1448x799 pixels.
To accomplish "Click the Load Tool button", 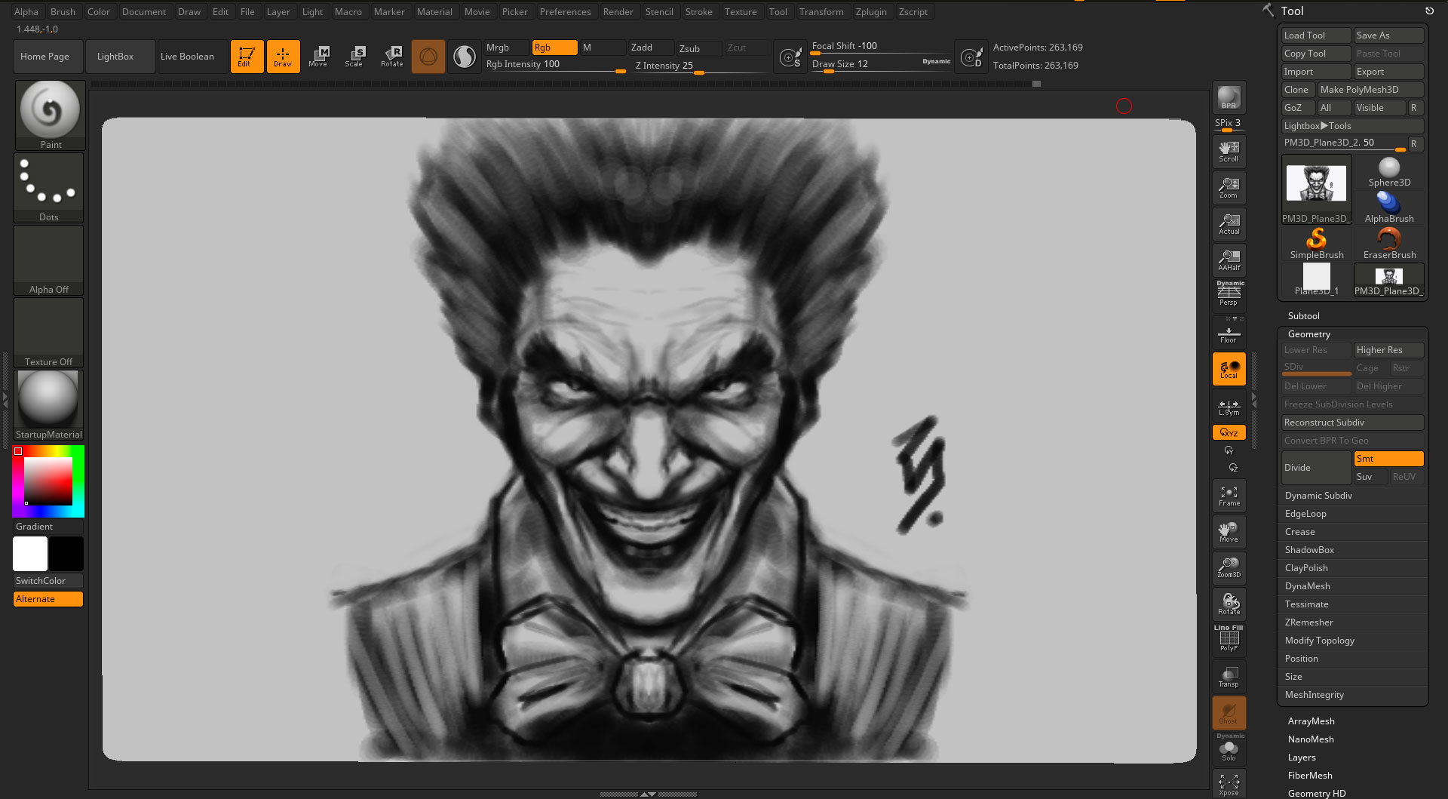I will 1316,35.
